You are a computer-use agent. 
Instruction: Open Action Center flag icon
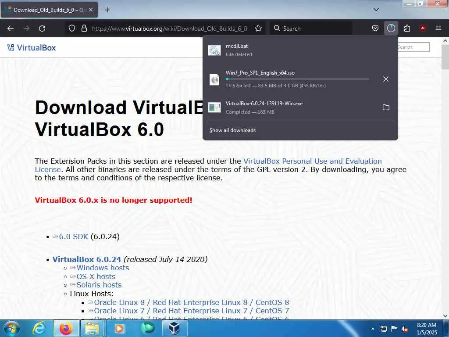(394, 329)
